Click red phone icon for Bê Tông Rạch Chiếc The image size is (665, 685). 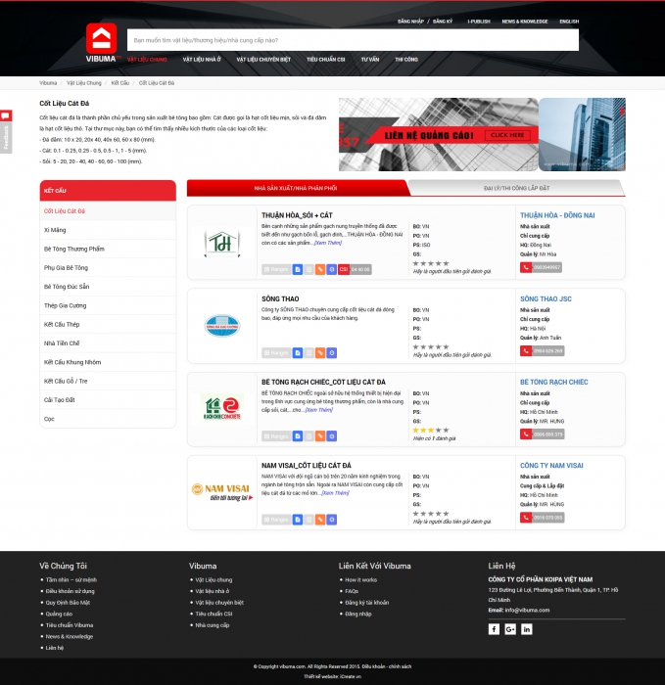[526, 434]
